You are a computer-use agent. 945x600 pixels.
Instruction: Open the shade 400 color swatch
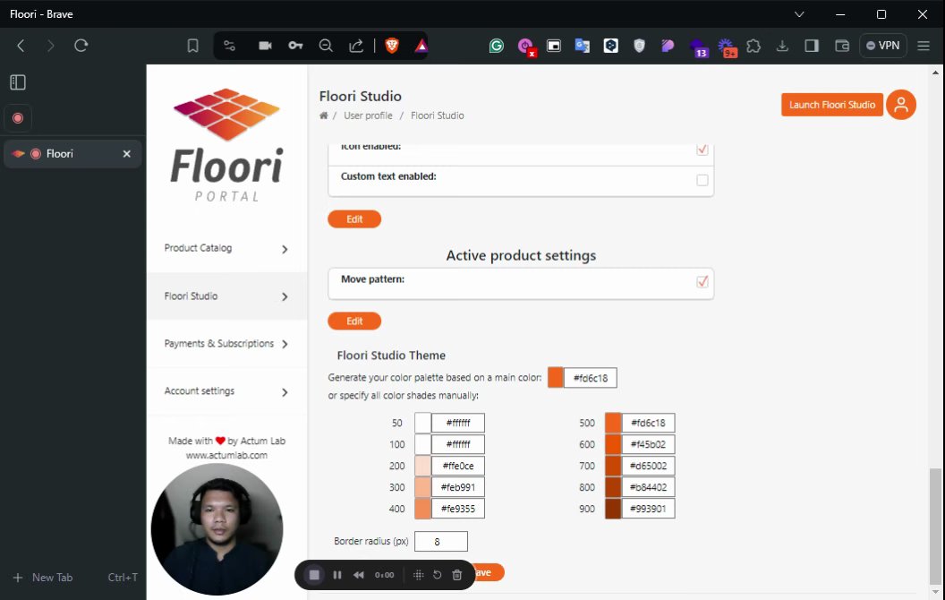[x=422, y=509]
